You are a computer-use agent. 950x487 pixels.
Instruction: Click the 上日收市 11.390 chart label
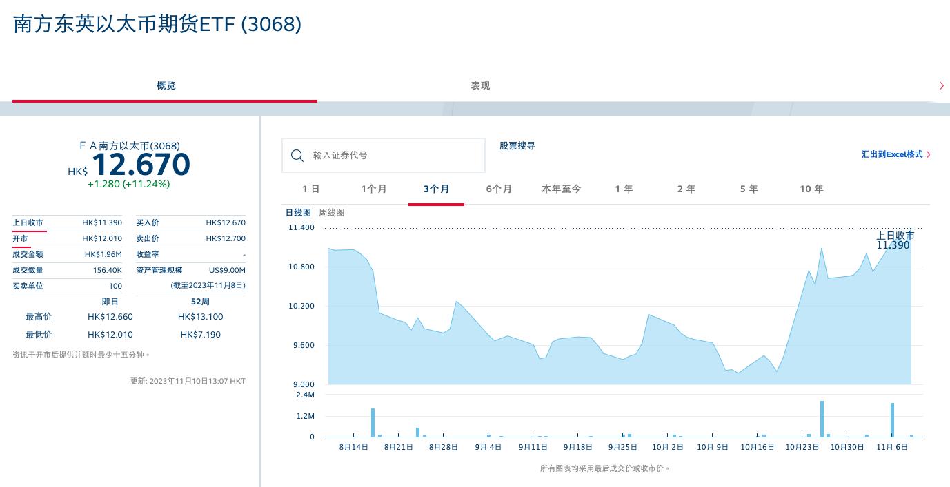(895, 240)
